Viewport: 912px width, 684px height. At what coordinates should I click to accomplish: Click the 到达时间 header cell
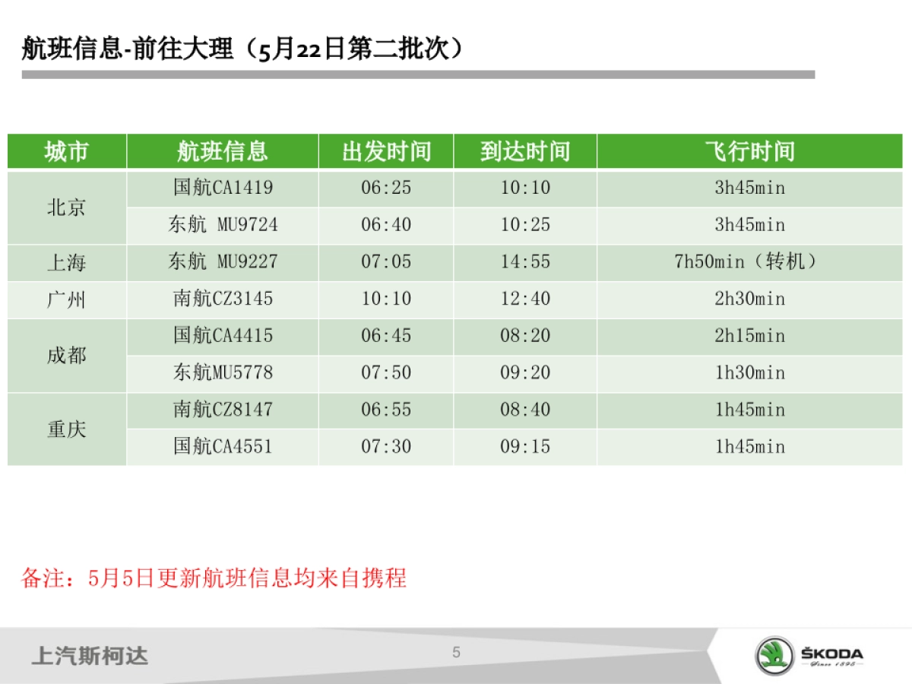tap(524, 151)
